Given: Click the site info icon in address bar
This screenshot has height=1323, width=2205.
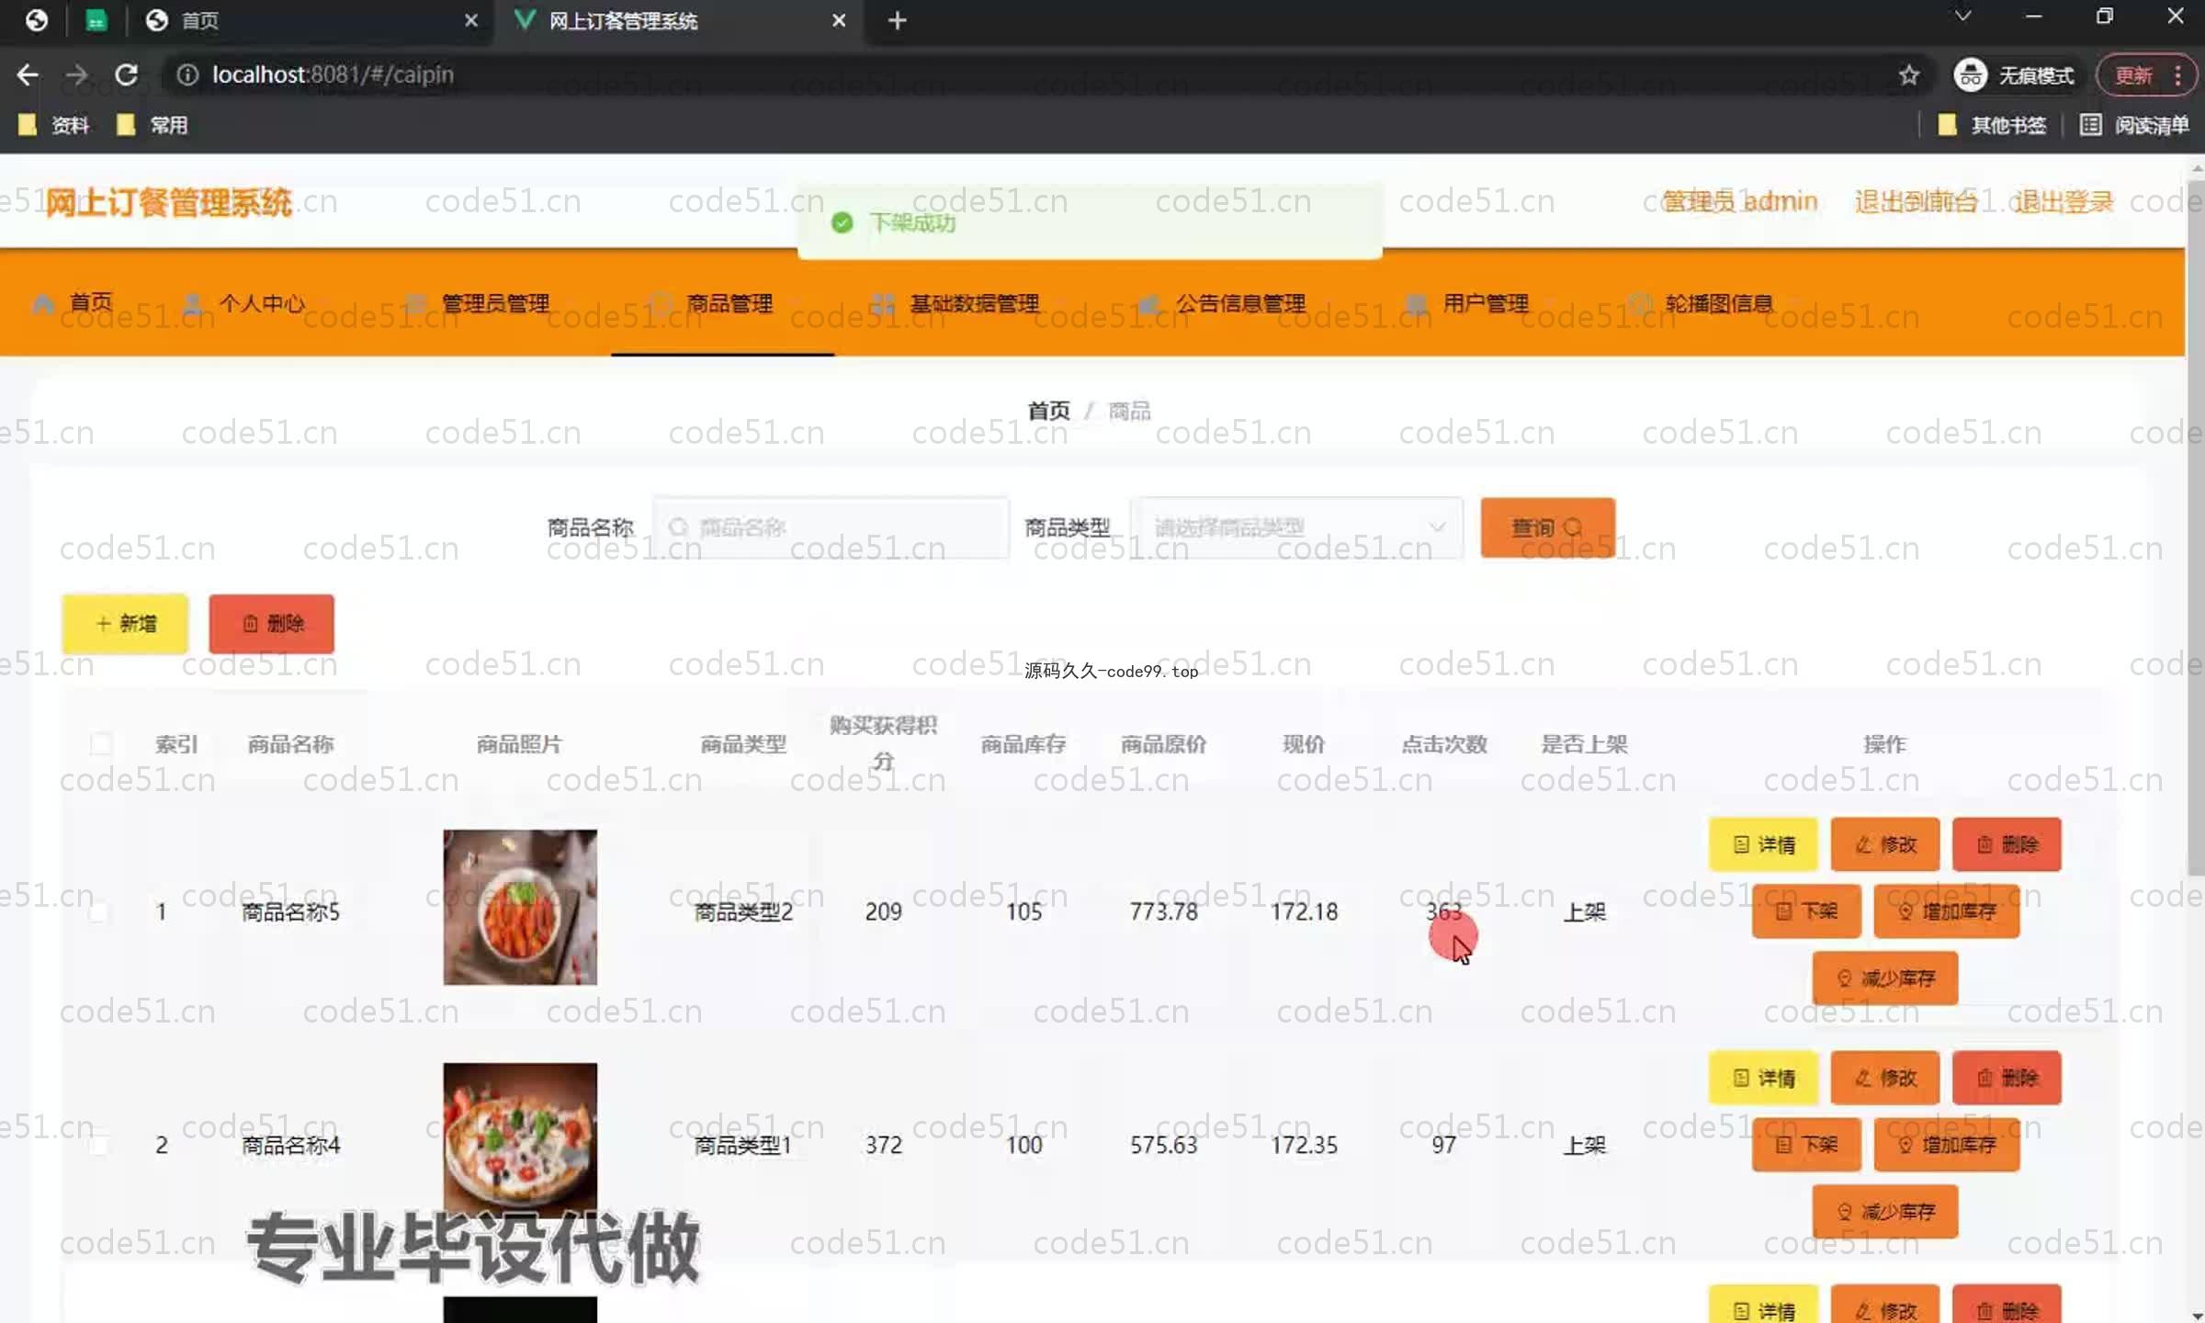Looking at the screenshot, I should [187, 74].
